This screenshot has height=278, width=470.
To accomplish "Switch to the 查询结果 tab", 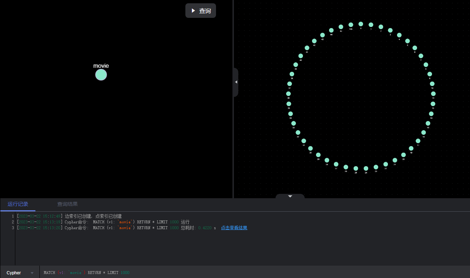I will pos(68,204).
